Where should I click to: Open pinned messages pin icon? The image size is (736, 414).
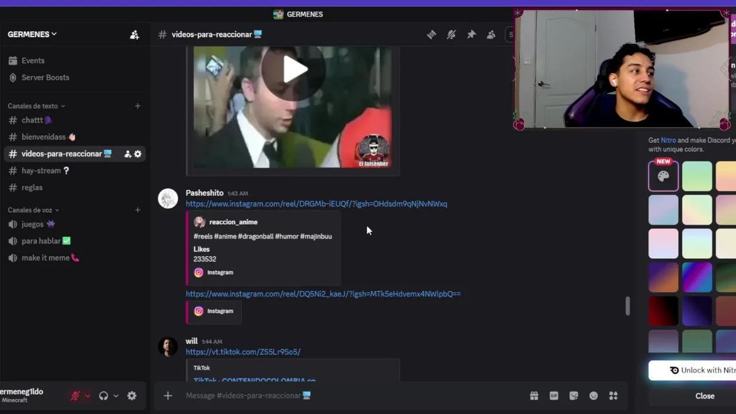(x=471, y=34)
